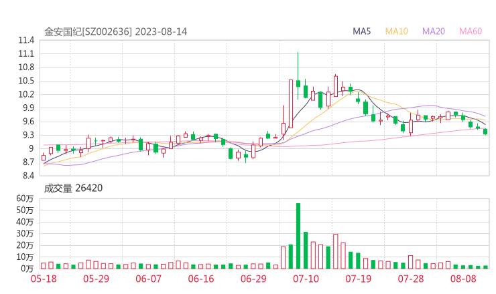Click the 20万 volume axis label
Screen dimensions: 496x294
coord(25,245)
